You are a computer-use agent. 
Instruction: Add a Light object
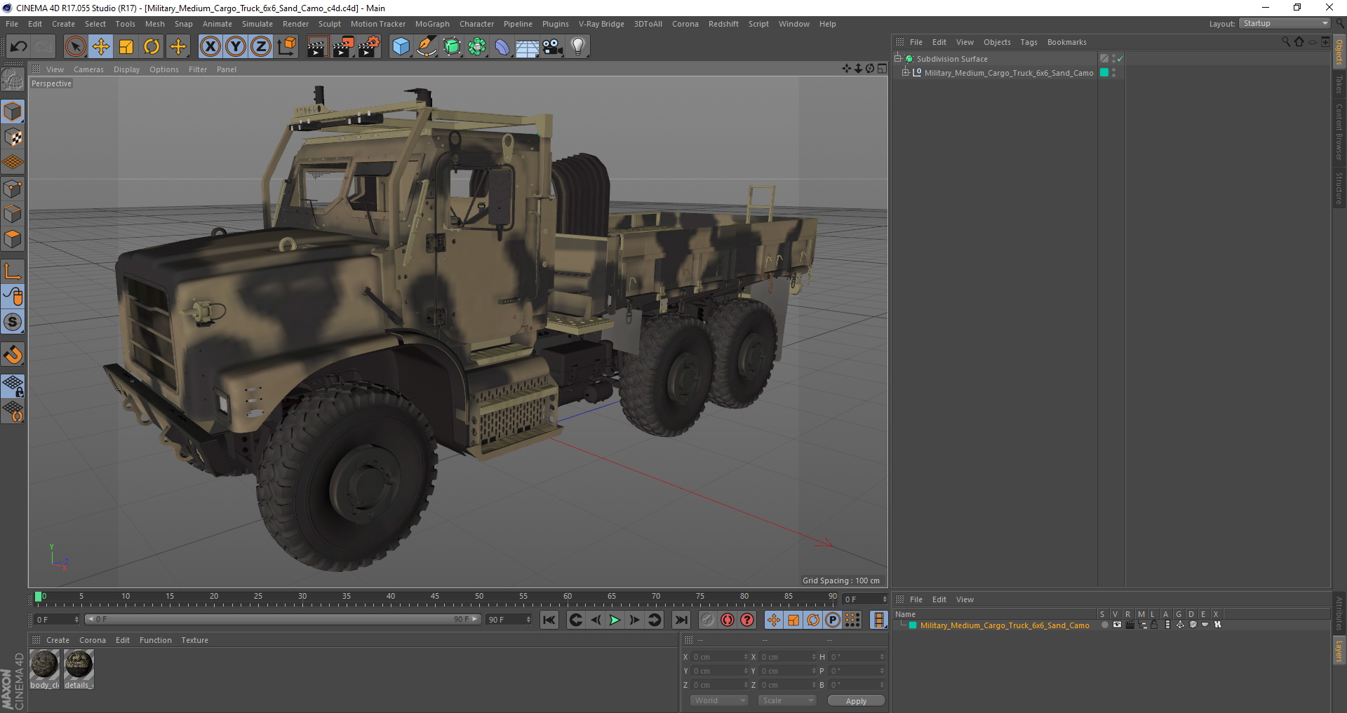(x=578, y=47)
